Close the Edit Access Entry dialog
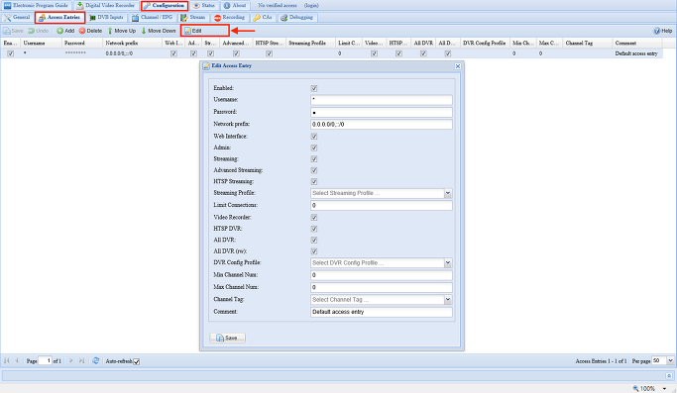 pos(458,66)
